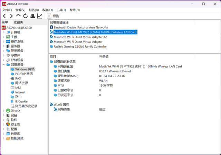Expand the 服务器 tree node

click(3, 46)
